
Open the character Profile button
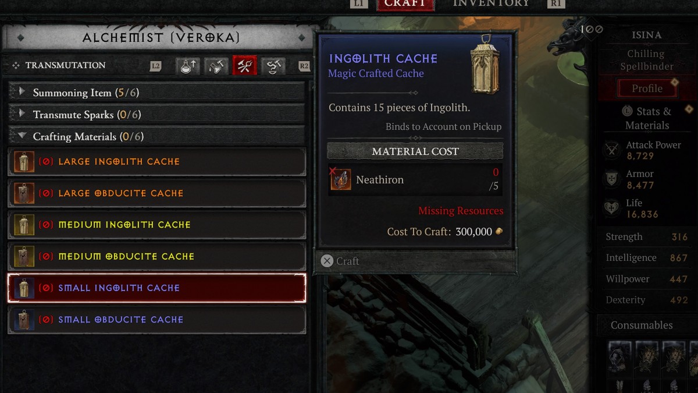(647, 88)
